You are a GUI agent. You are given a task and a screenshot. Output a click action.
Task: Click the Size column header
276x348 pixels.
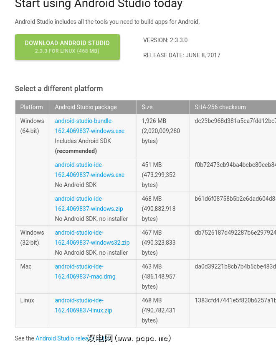point(147,107)
